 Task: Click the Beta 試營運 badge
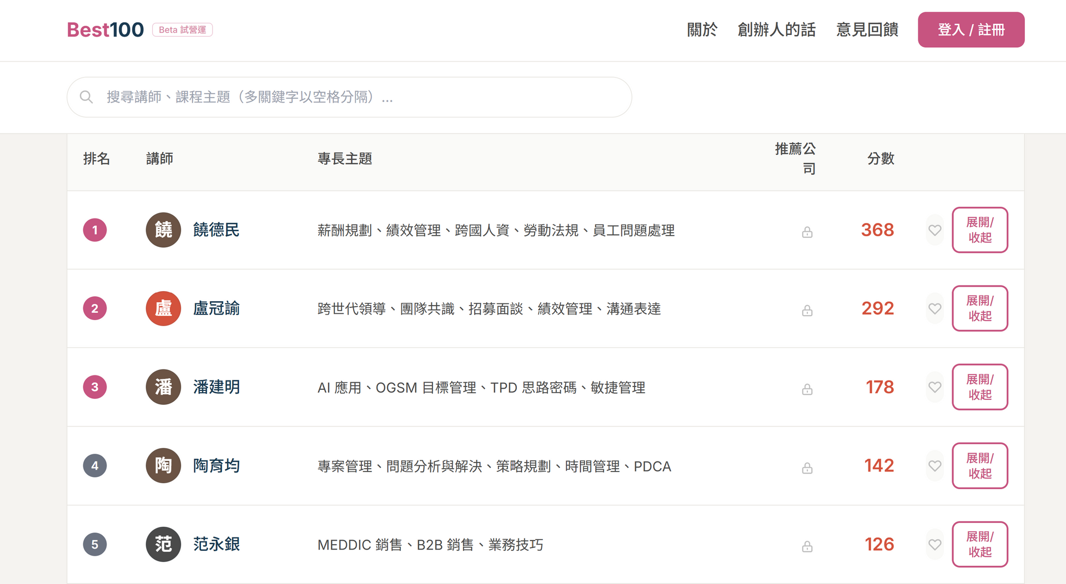pyautogui.click(x=182, y=30)
